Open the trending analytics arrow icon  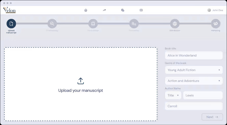104,10
